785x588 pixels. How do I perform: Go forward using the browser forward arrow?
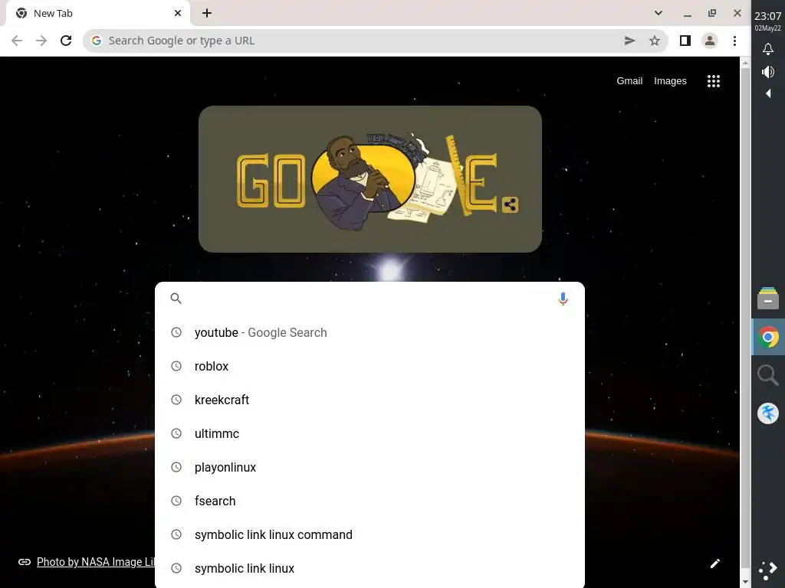click(x=41, y=41)
